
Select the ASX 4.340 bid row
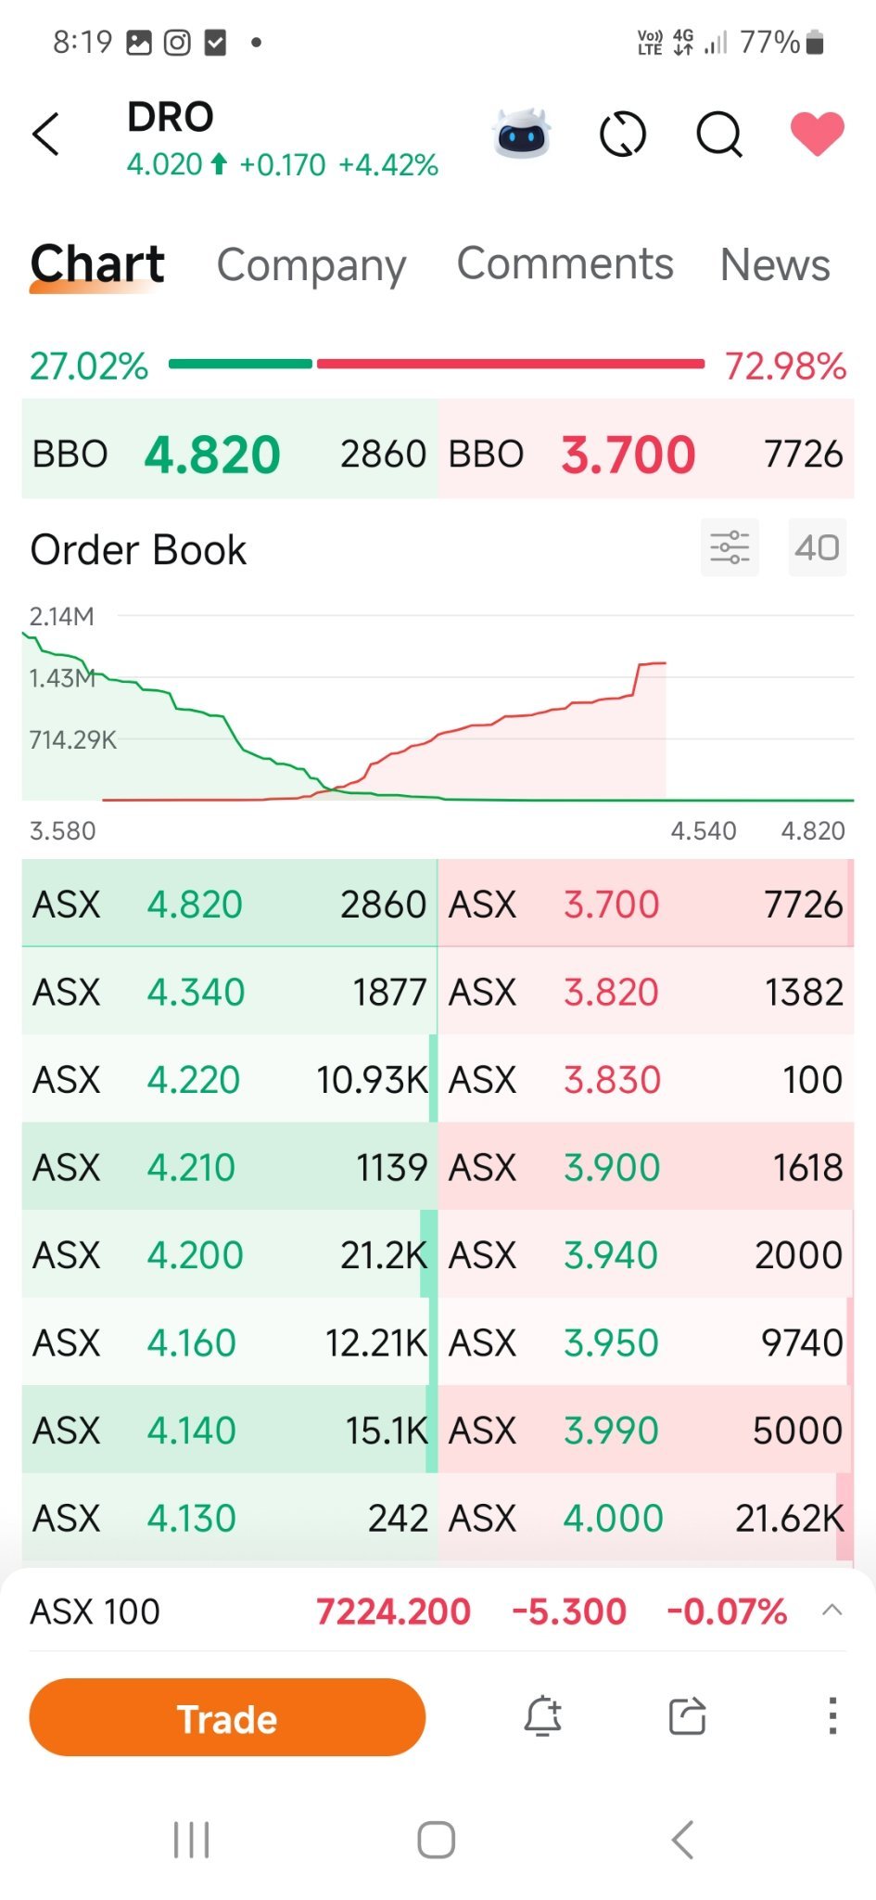pyautogui.click(x=229, y=992)
